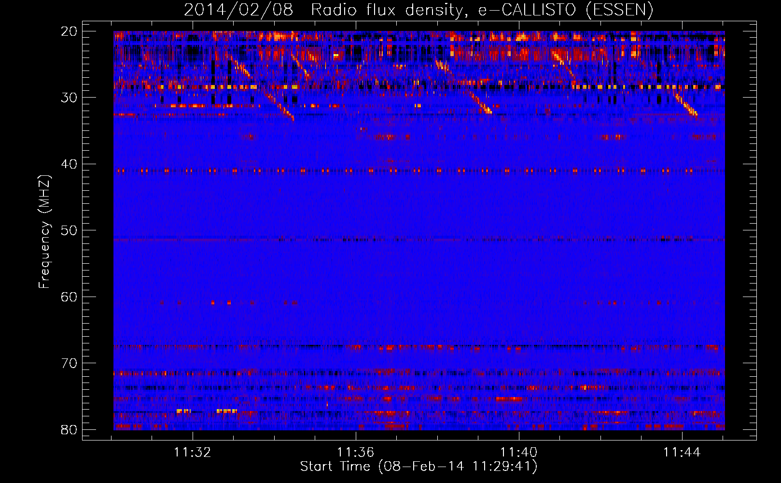781x483 pixels.
Task: Click the frequency tick label '50'
Action: 69,230
